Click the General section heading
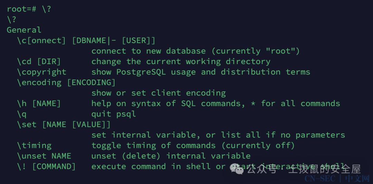 [x=24, y=30]
